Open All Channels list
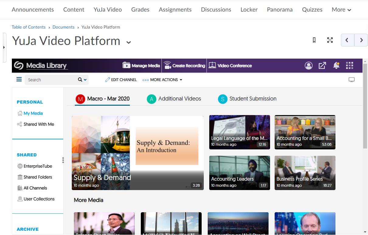This screenshot has width=368, height=235. [32, 188]
